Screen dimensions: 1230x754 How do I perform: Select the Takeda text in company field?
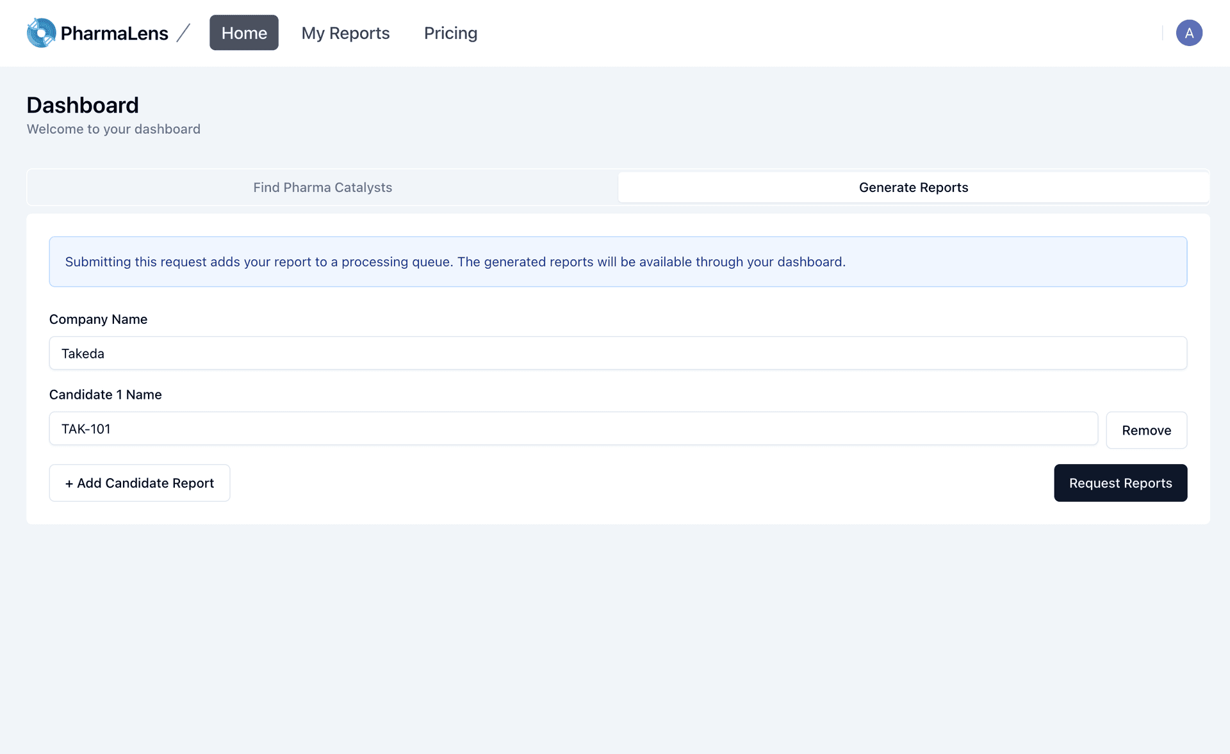[x=82, y=353]
